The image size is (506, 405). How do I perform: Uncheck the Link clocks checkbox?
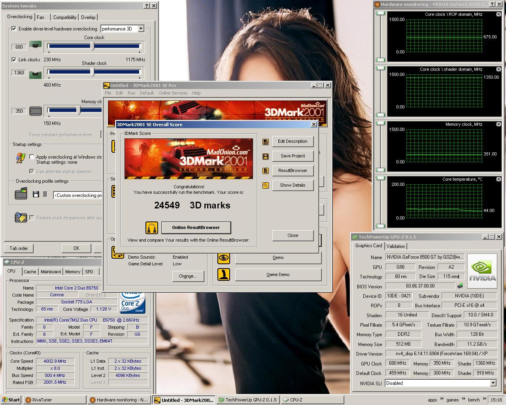coord(14,60)
